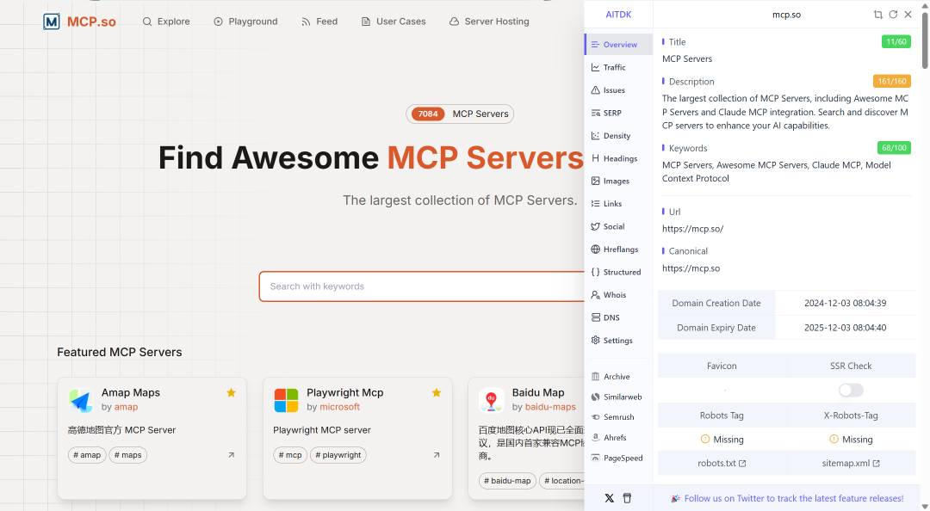Select the SERP tab
Viewport: 930px width, 511px height.
coord(618,113)
